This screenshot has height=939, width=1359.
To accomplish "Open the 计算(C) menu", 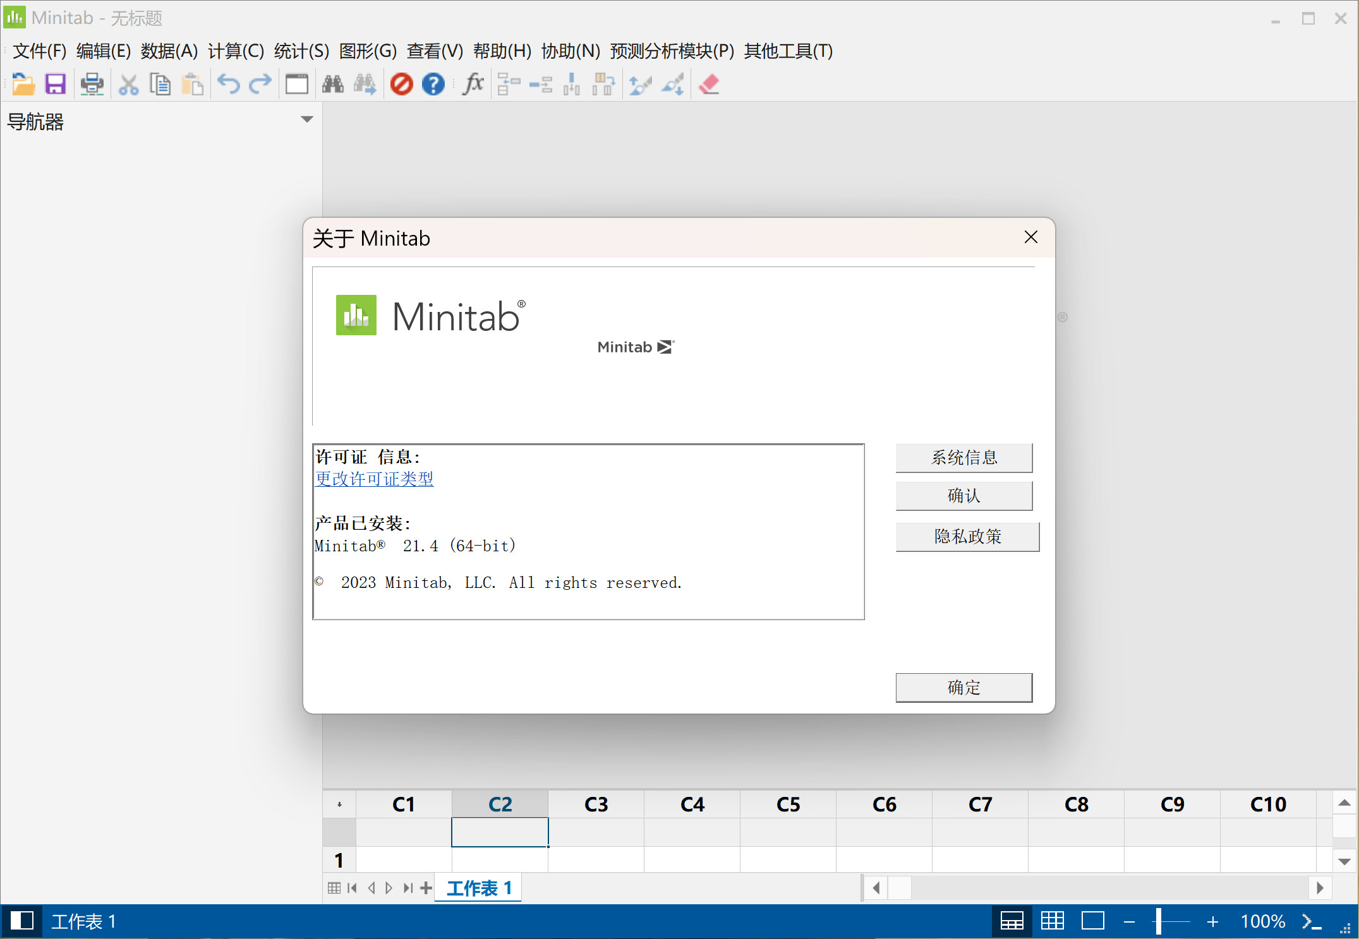I will (236, 51).
